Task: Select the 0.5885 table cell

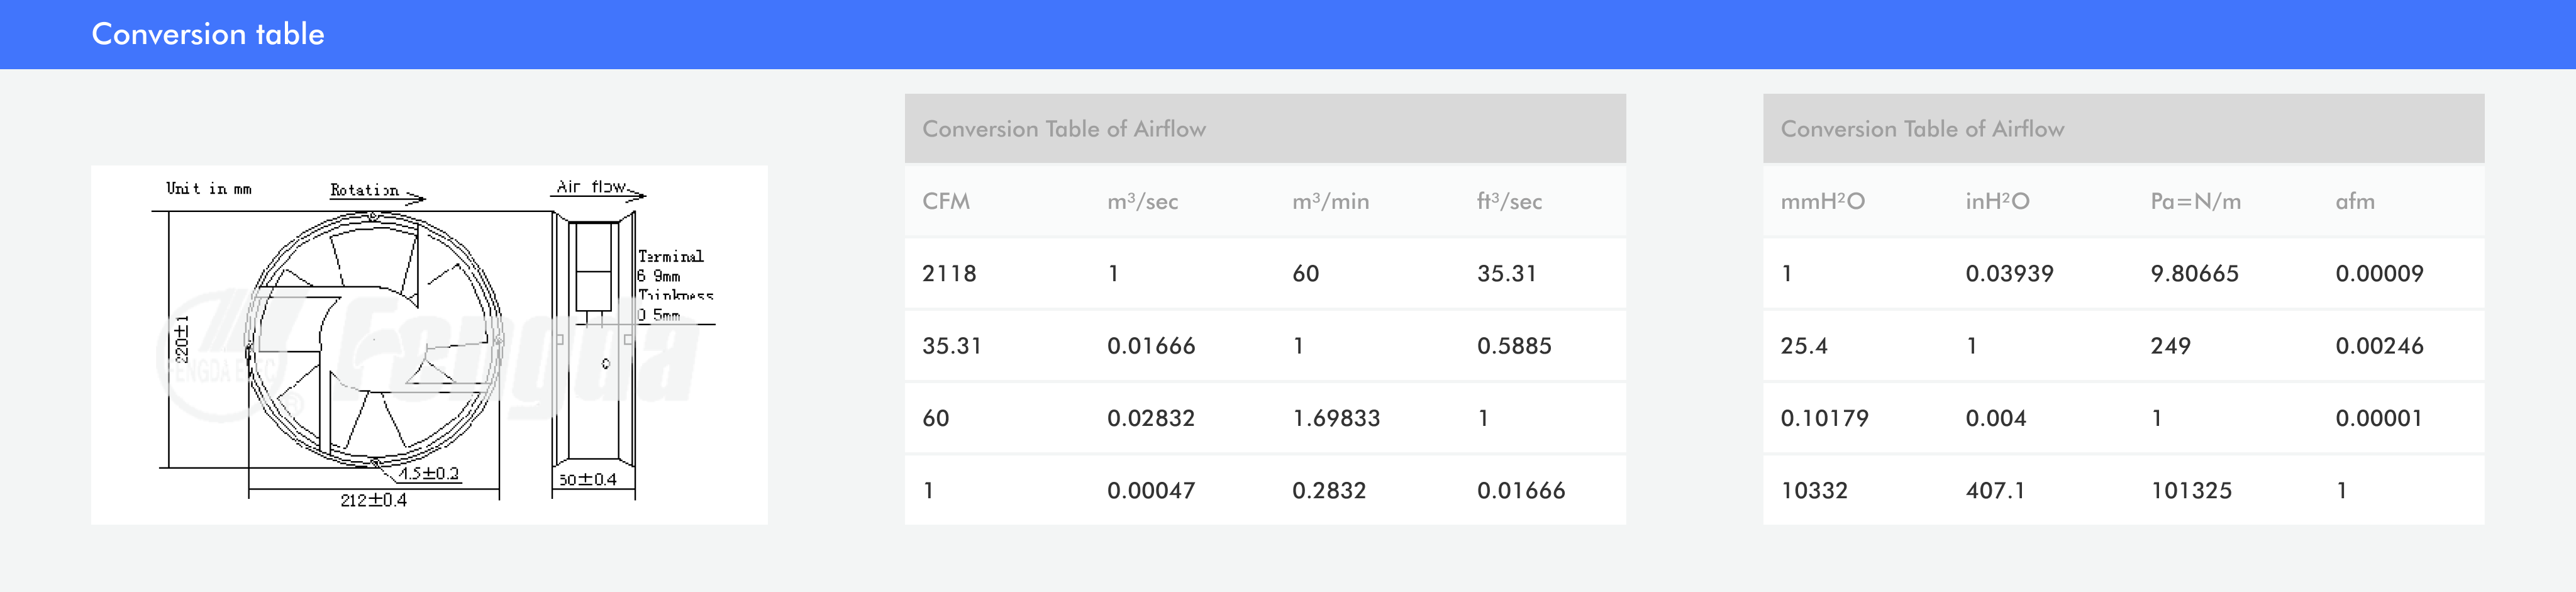Action: click(1514, 346)
